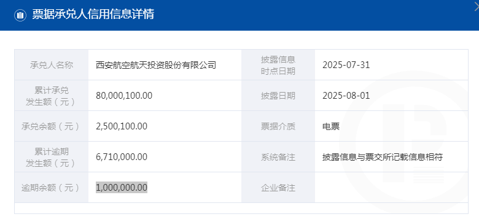
Task: Click the highlighted overdue balance 1,000,000.00
Action: point(122,188)
